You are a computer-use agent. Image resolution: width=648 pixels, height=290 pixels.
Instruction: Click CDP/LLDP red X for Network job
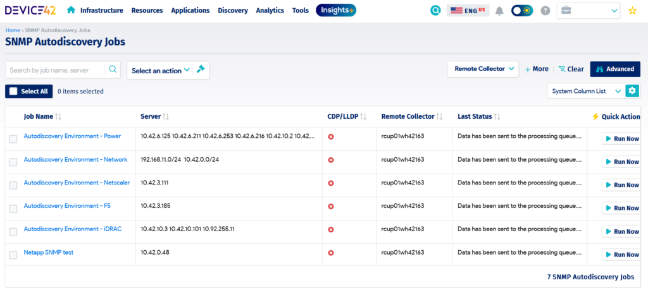[x=330, y=160]
